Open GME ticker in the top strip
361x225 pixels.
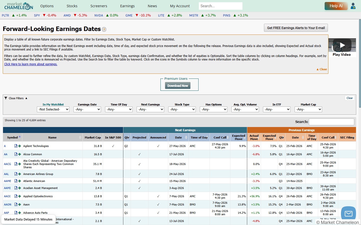pos(129,15)
